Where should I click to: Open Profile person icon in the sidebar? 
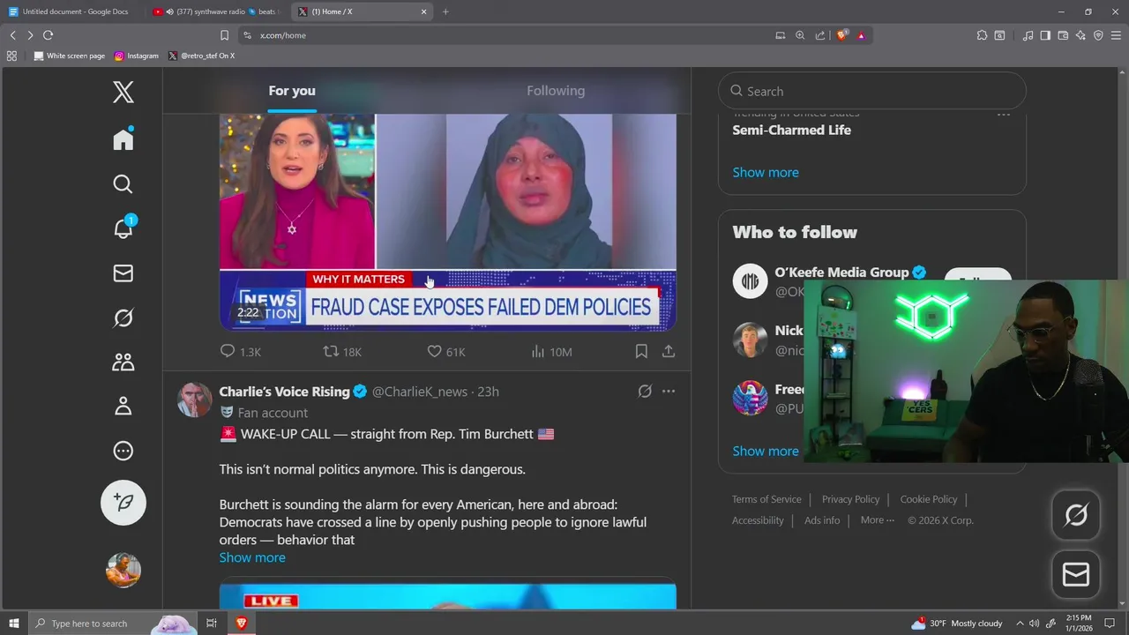tap(123, 406)
